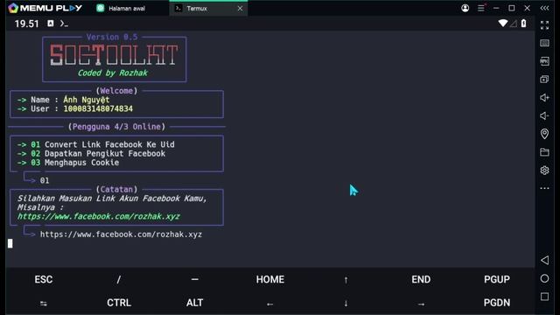560x315 pixels.
Task: Open the keyboard mapping tool
Action: tap(544, 43)
